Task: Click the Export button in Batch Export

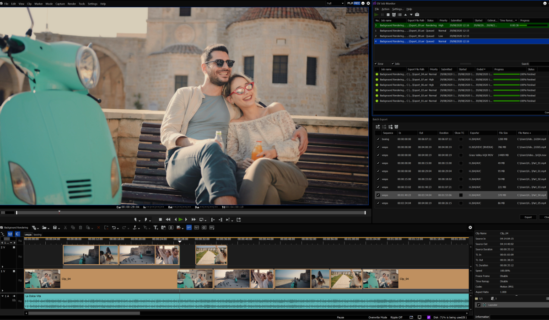Action: [528, 217]
